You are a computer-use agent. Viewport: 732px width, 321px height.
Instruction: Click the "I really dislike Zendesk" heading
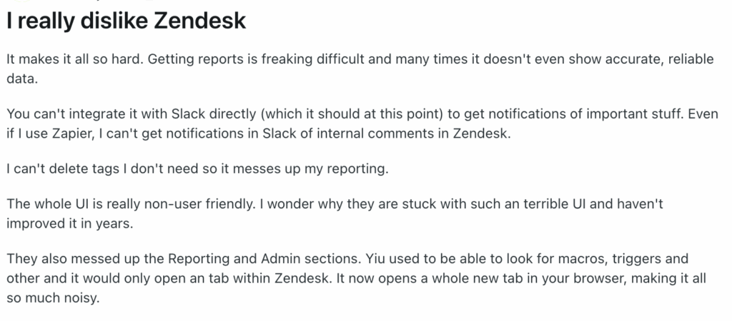[126, 21]
